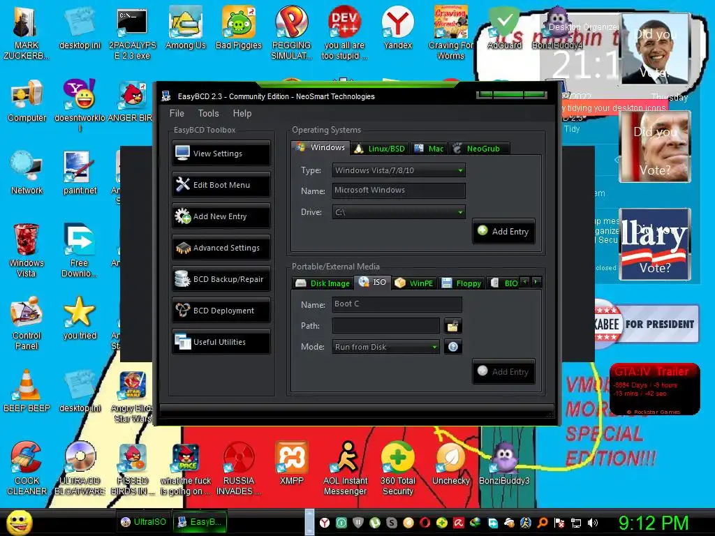
Task: Click the GTA:IV Trailer countdown gadget
Action: tap(655, 389)
